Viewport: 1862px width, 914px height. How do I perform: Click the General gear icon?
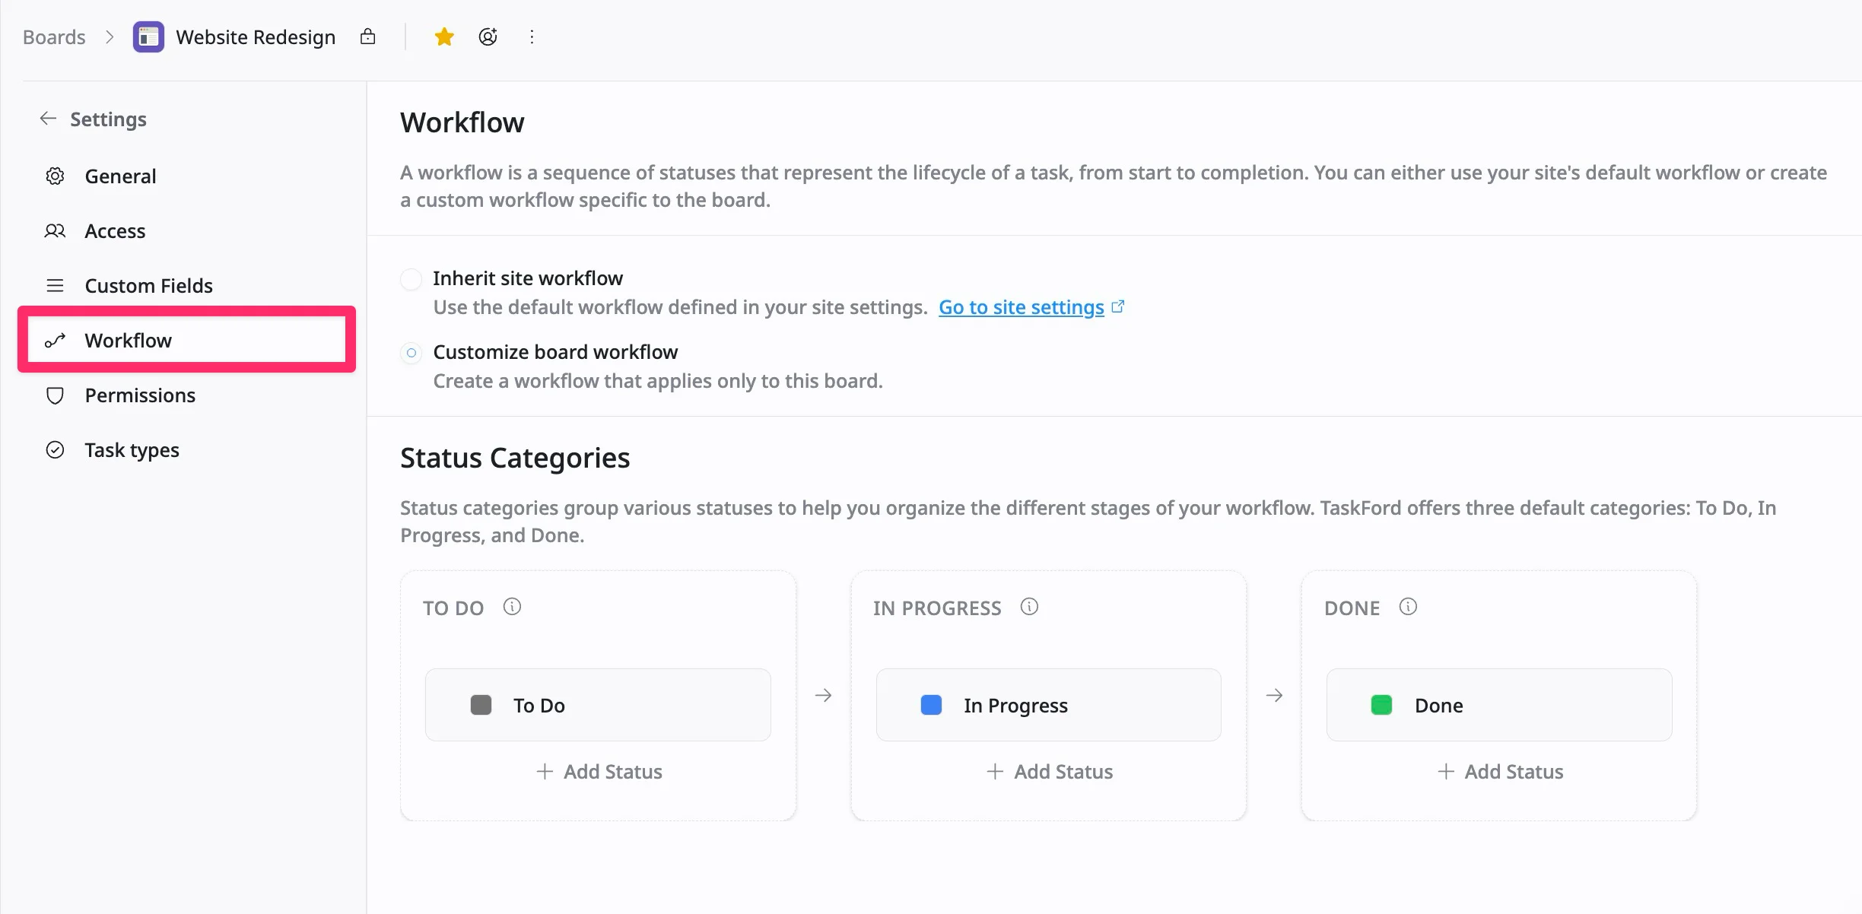[55, 176]
